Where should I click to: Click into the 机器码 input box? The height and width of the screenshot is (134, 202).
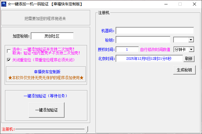(155, 31)
